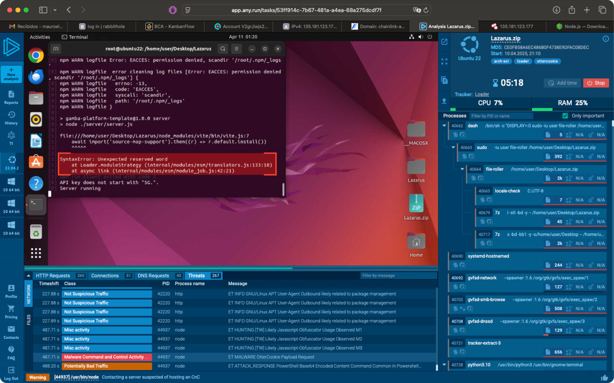Switch to the Connections tab
The image size is (614, 383).
coord(105,276)
